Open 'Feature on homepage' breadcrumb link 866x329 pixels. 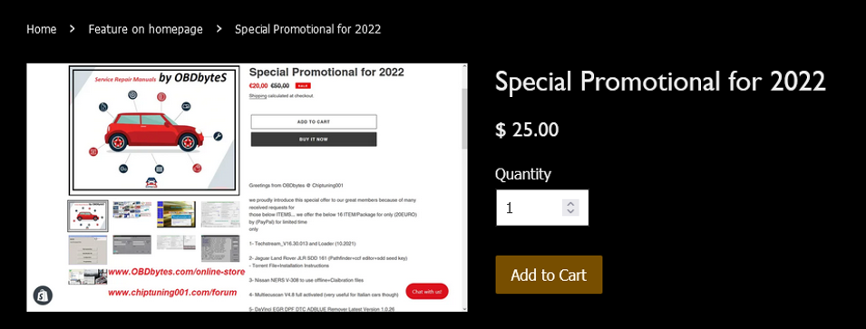tap(145, 29)
